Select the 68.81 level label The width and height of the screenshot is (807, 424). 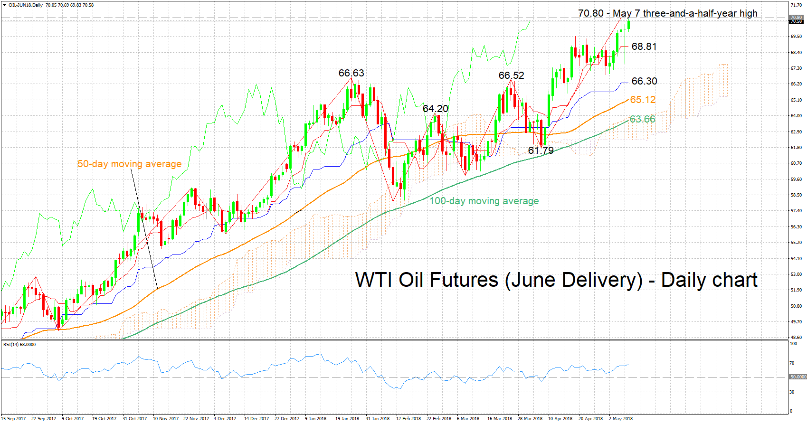point(644,47)
